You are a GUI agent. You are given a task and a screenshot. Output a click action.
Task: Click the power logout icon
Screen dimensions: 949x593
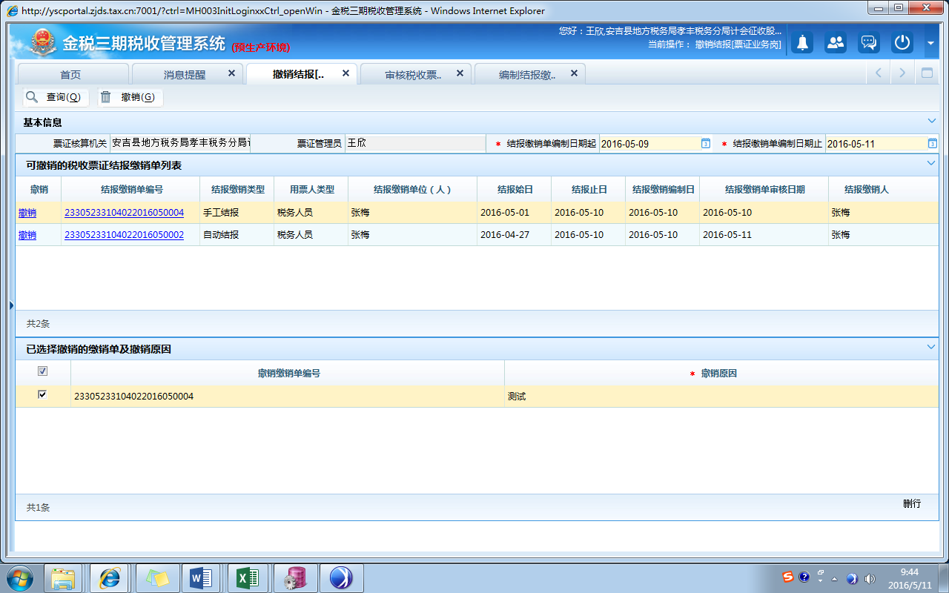[902, 43]
